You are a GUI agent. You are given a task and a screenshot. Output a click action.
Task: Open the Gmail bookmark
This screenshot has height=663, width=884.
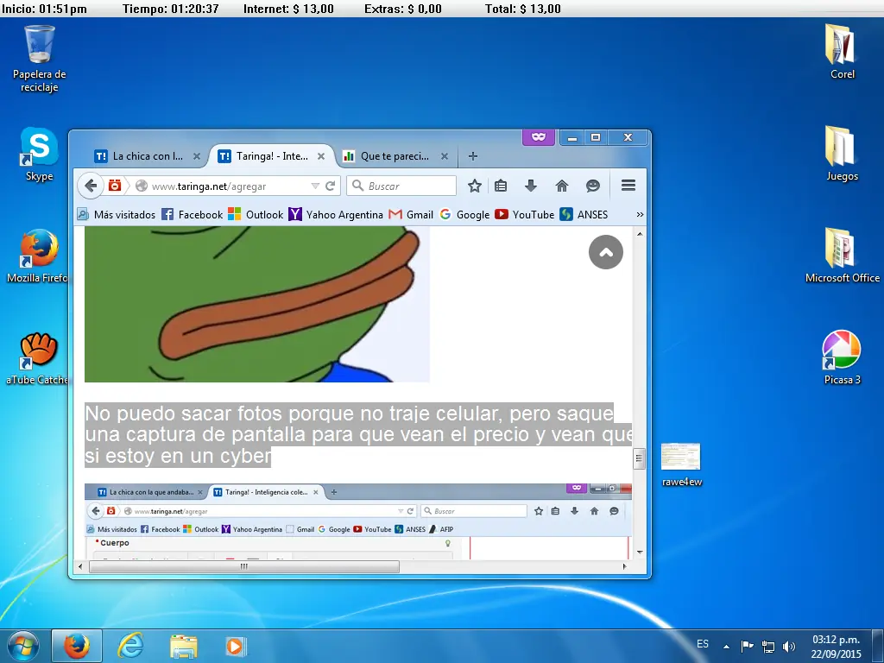[411, 214]
